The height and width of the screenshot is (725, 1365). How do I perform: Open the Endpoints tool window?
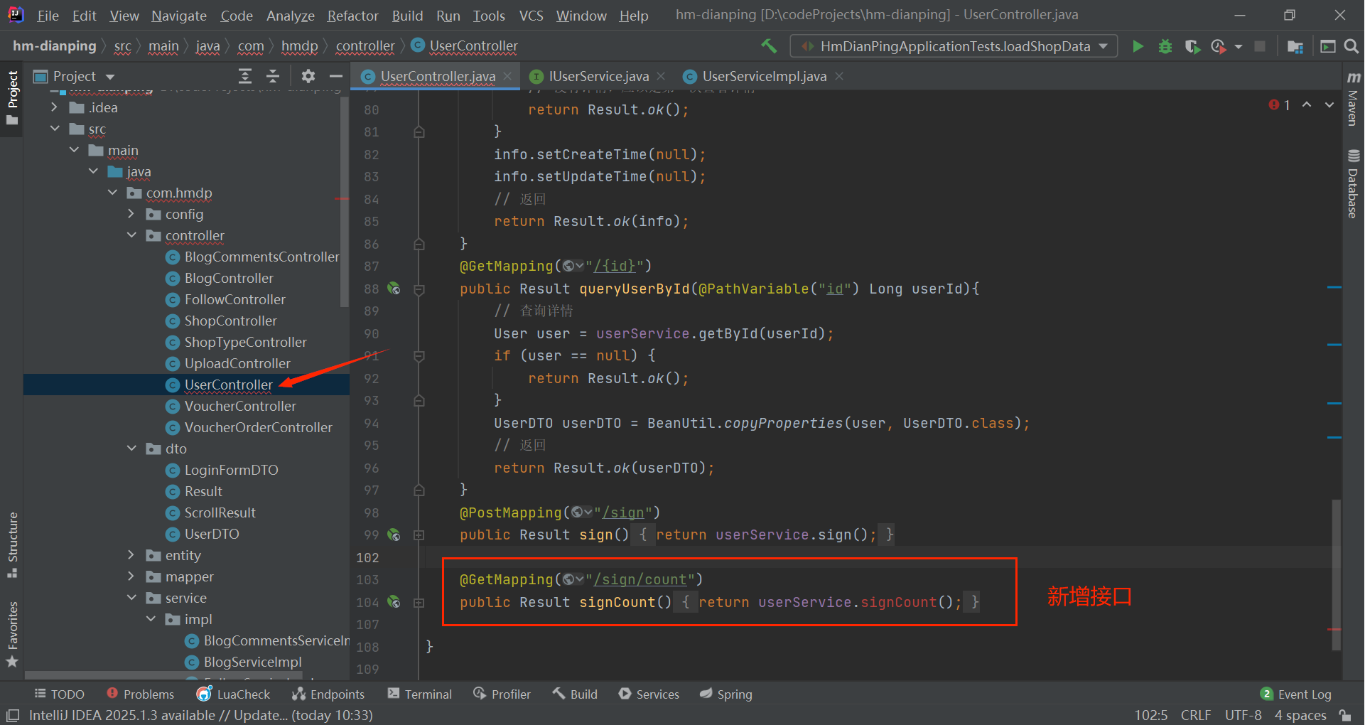tap(329, 694)
